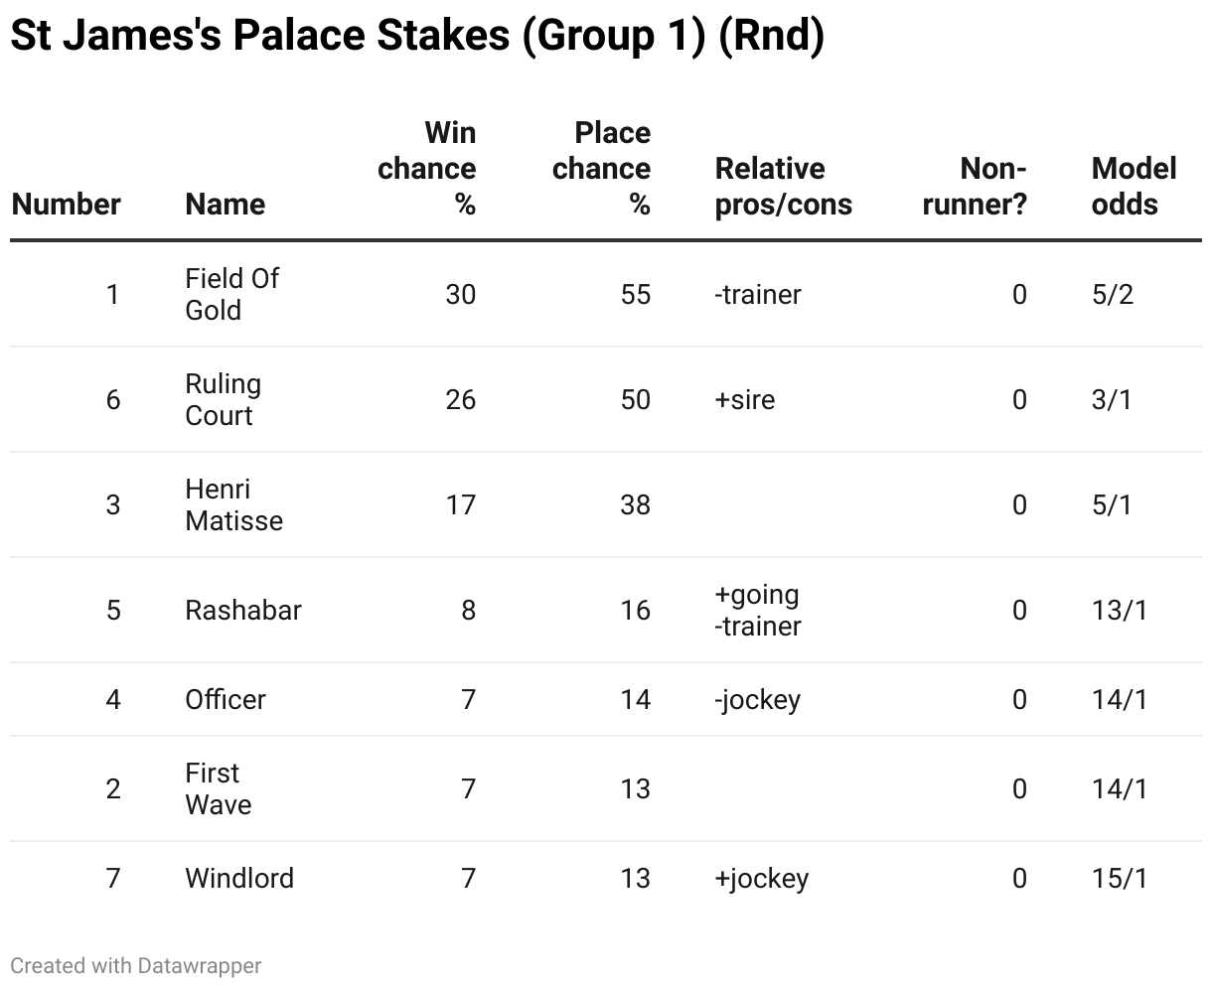Click the "Created with Datawrapper" footer link
Image resolution: width=1212 pixels, height=989 pixels.
point(136,965)
